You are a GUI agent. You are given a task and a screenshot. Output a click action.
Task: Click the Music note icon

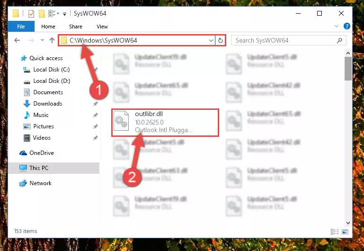point(27,115)
